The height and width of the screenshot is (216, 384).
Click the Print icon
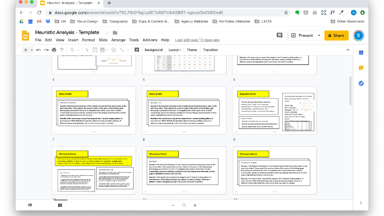click(54, 50)
